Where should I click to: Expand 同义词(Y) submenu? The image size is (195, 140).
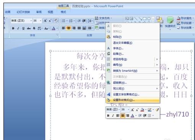tap(133, 88)
